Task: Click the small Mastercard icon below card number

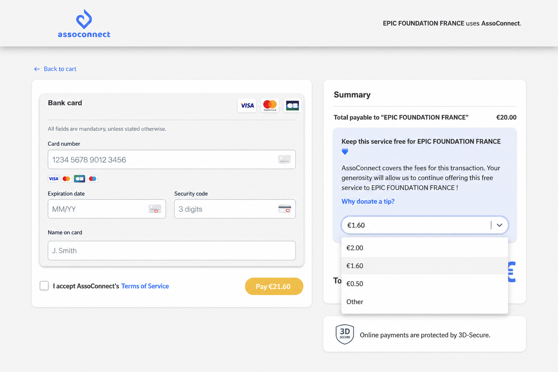Action: 66,179
